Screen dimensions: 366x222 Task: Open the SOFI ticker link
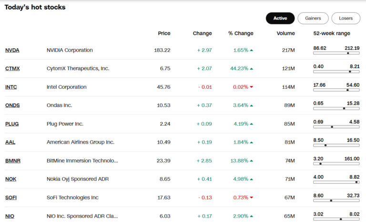11,198
